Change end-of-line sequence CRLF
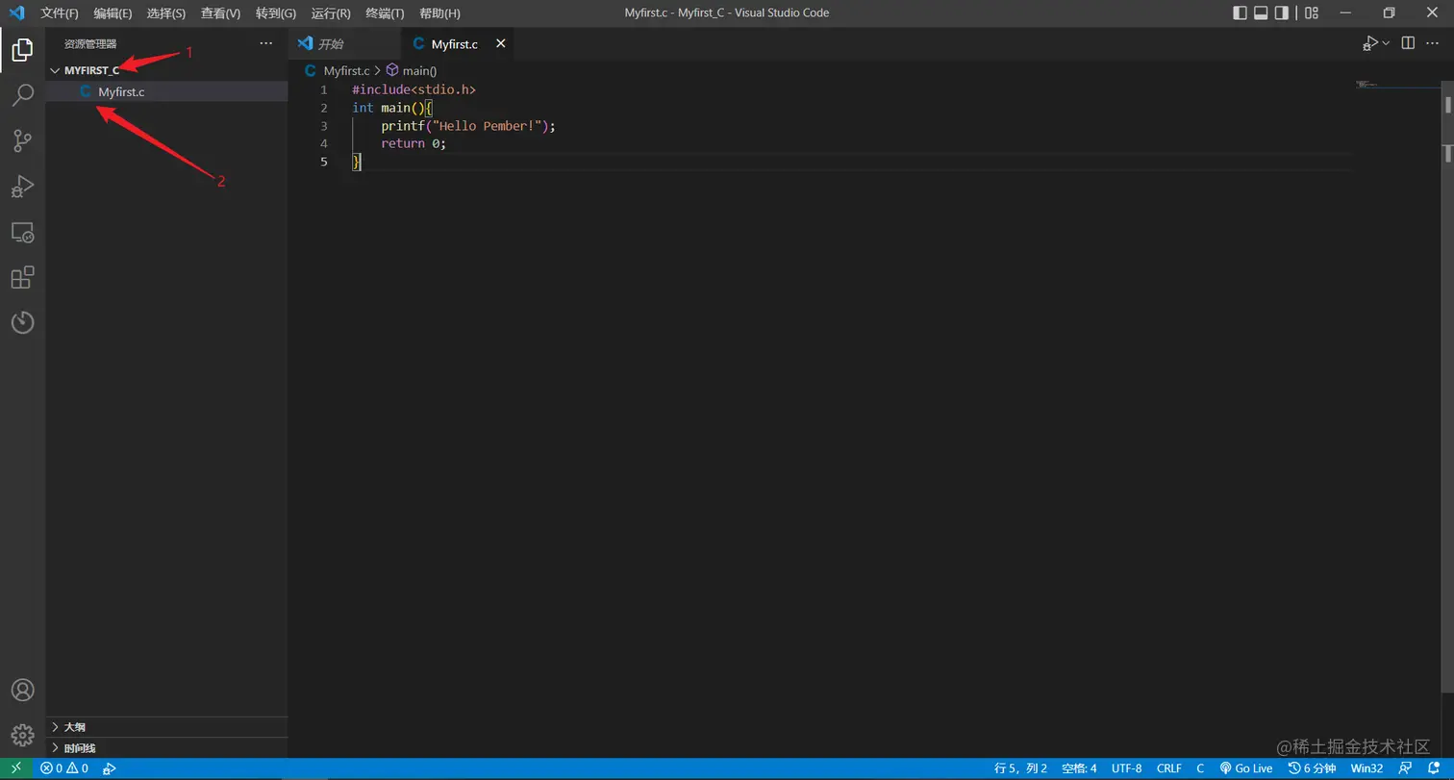Screen dimensions: 1454x780 1169,768
